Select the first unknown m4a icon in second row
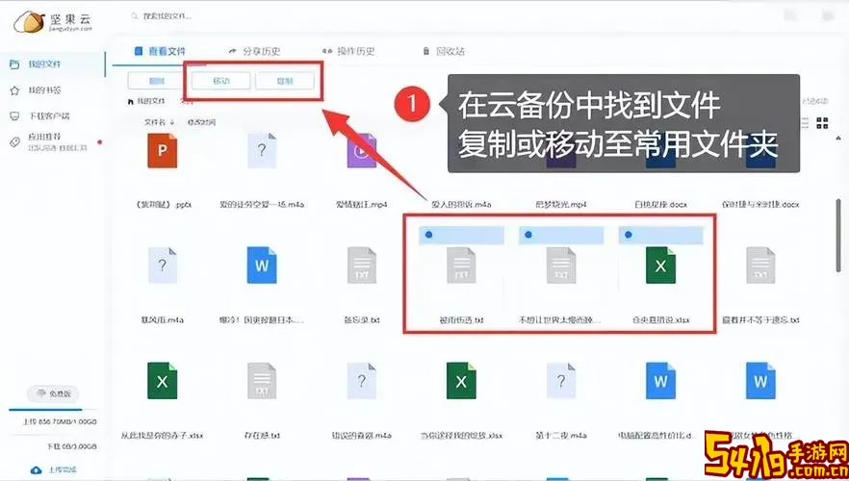This screenshot has width=849, height=481. [163, 266]
